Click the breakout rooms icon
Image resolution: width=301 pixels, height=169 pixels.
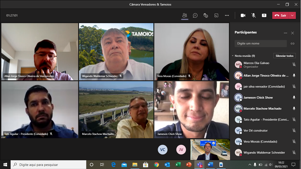[x=216, y=15]
